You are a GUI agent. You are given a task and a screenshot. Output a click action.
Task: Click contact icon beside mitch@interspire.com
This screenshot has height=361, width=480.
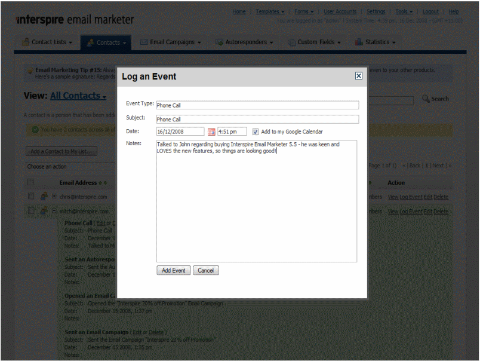pos(44,210)
